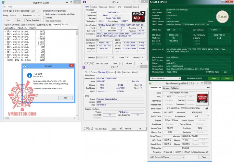Click the Radeon Graphics logo in GPU-Z
Screen dimensions: 234x162
click(202, 98)
